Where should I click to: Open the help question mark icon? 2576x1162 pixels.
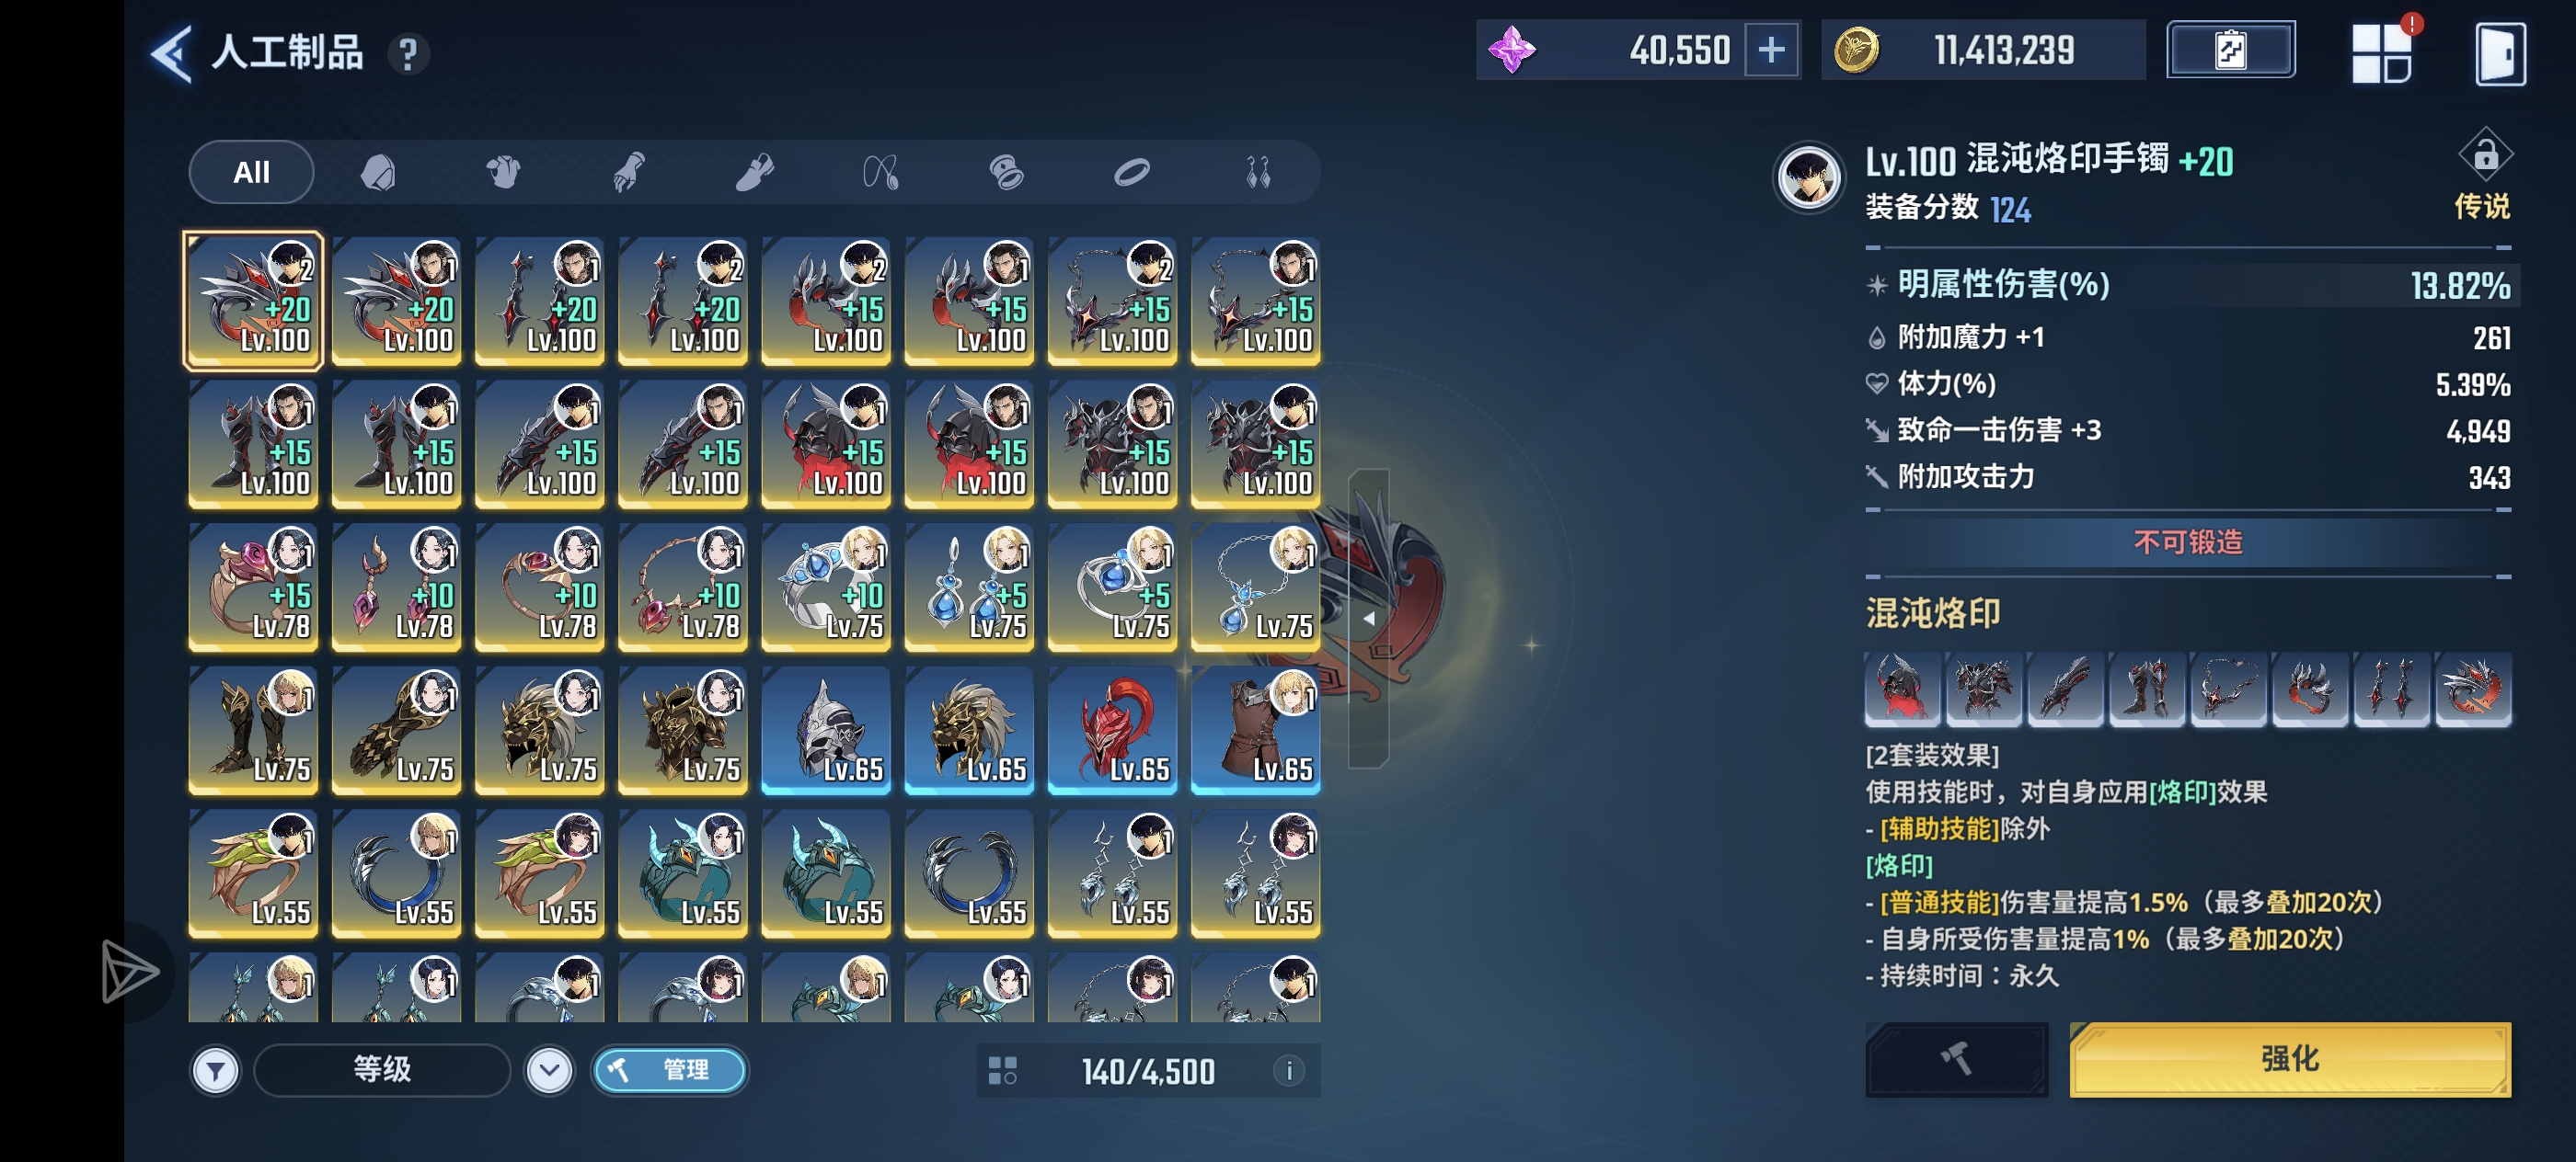click(408, 54)
